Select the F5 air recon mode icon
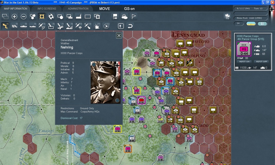Viewport: 275px width, 165px height. tap(42, 26)
